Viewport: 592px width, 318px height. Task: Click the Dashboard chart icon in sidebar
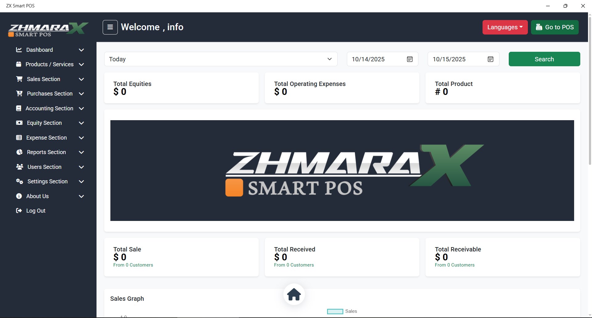click(19, 50)
